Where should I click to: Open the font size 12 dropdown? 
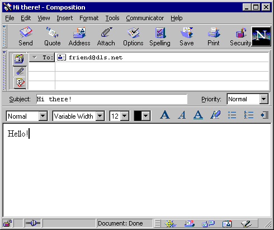point(125,116)
